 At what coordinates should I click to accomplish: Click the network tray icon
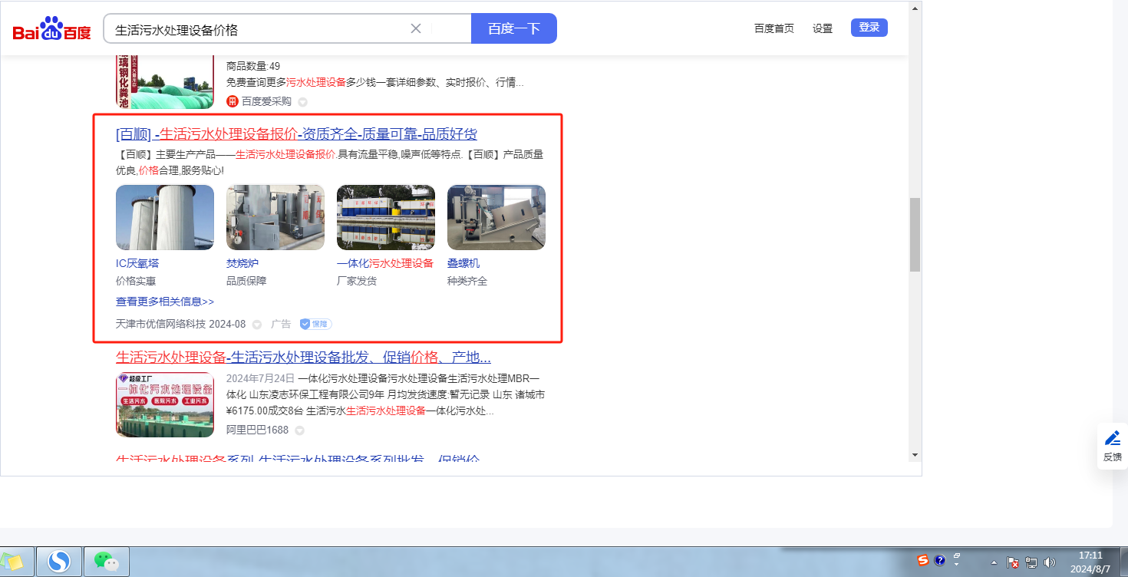coord(1031,562)
